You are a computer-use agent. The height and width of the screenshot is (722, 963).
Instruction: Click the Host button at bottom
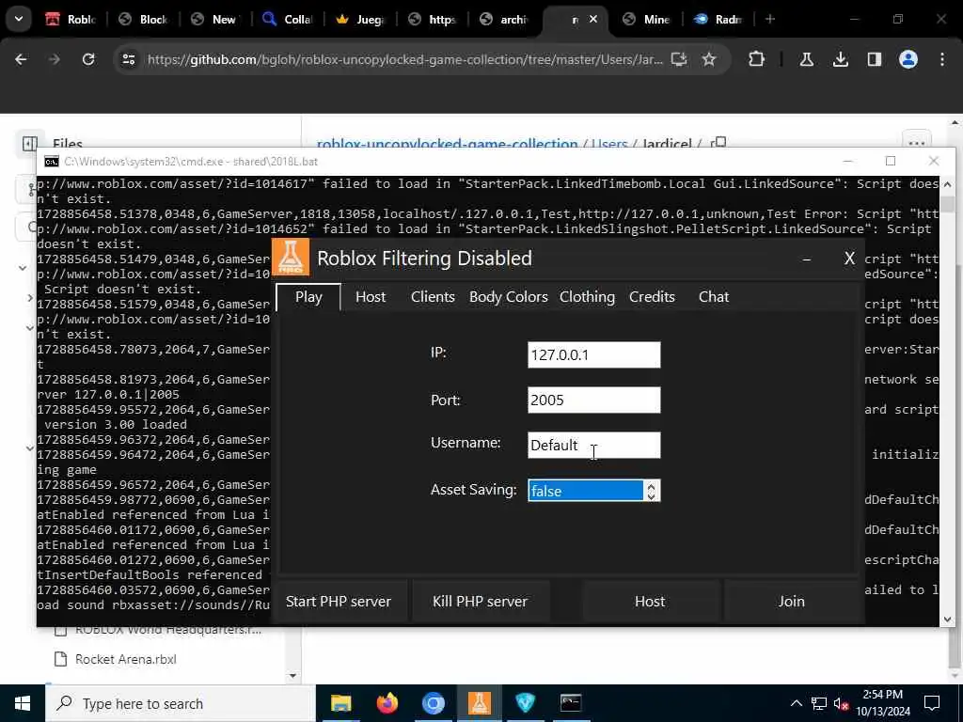650,602
